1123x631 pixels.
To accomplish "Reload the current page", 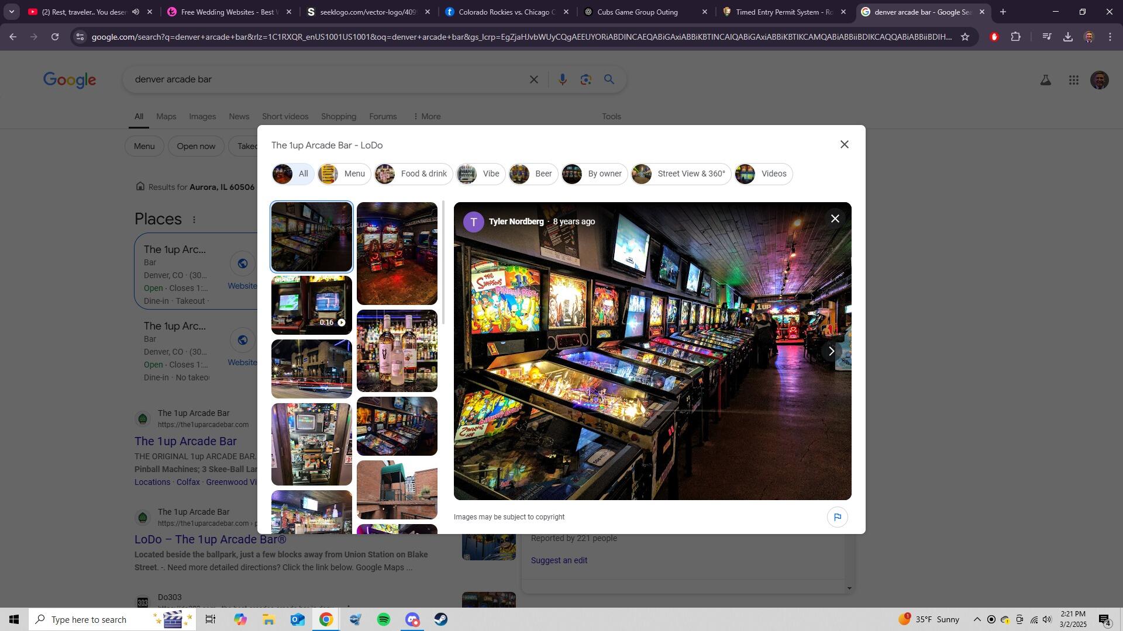I will click(55, 37).
